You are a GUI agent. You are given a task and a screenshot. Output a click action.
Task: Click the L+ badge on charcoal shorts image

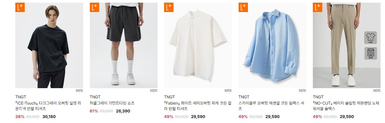point(95,7)
